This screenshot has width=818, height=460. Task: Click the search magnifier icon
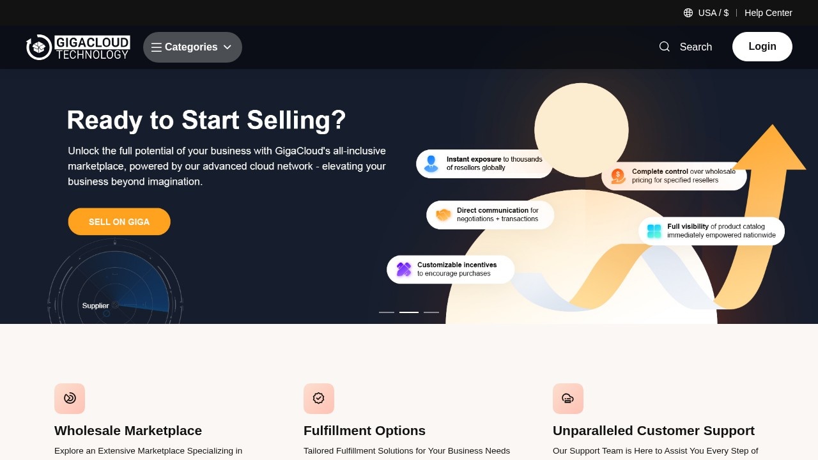click(x=665, y=47)
